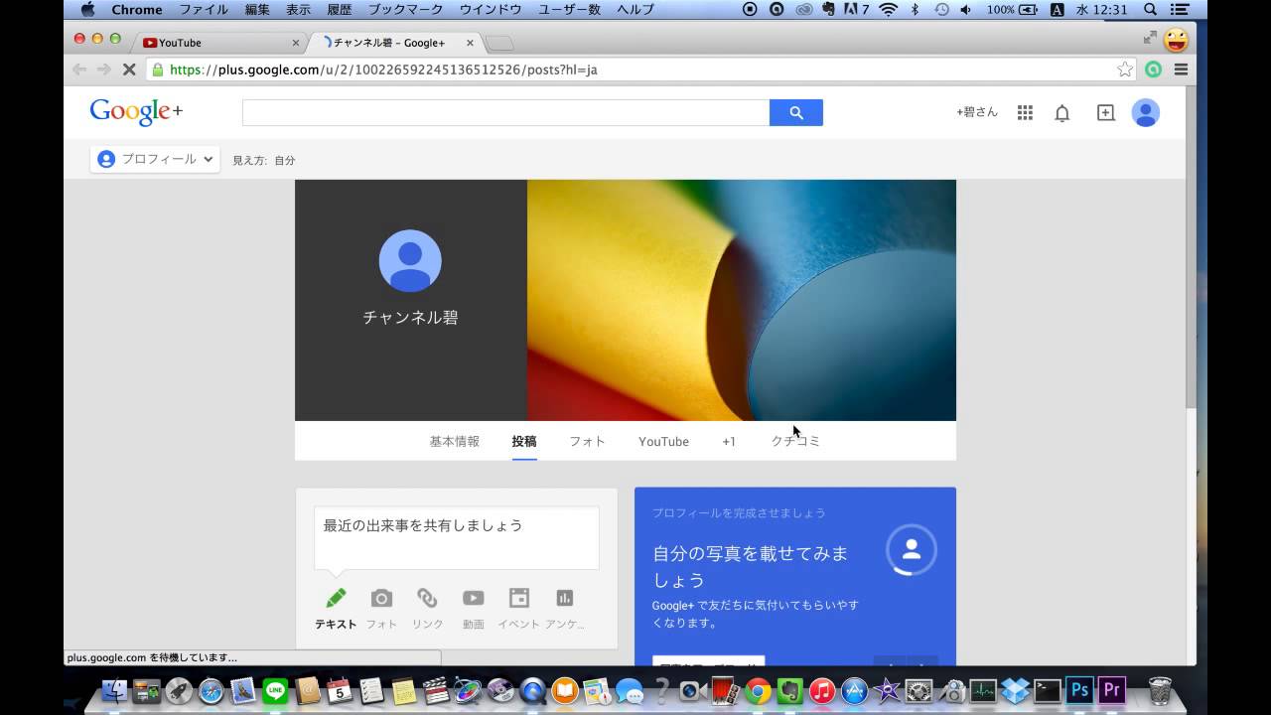This screenshot has width=1271, height=715.
Task: Open iTunes from the Dock
Action: pos(822,690)
